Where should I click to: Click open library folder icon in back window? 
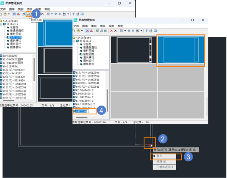tap(5, 14)
